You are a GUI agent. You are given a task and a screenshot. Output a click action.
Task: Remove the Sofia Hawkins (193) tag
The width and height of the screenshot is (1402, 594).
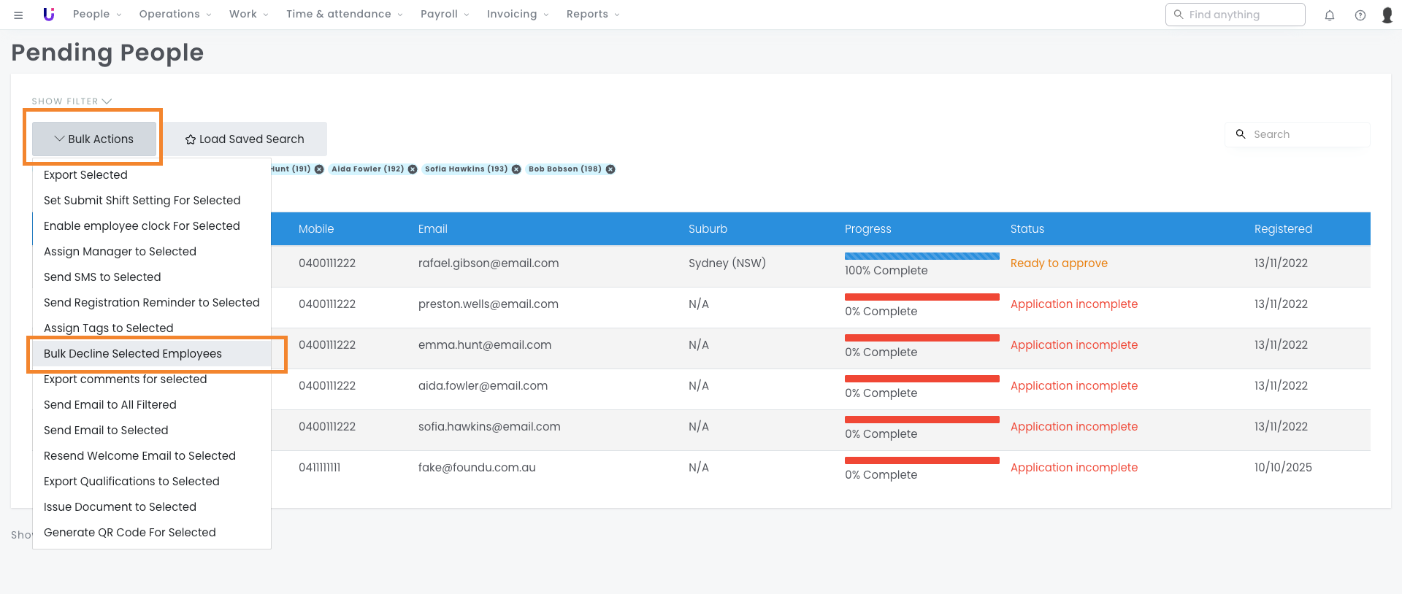[516, 169]
